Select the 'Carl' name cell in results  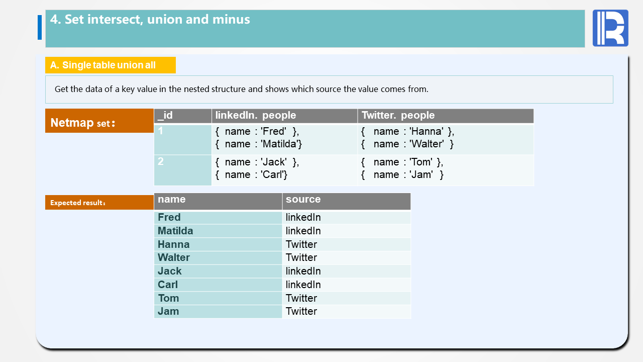coord(218,285)
